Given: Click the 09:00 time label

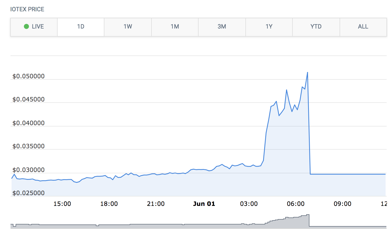Looking at the screenshot, I should (343, 204).
